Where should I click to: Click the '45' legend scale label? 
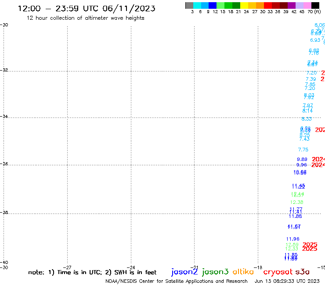[302, 12]
